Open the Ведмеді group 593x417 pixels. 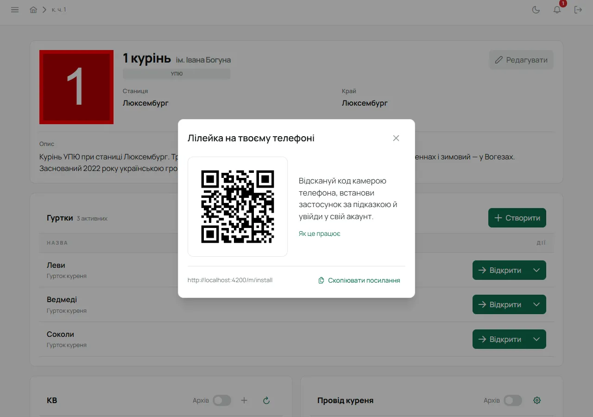(x=500, y=304)
